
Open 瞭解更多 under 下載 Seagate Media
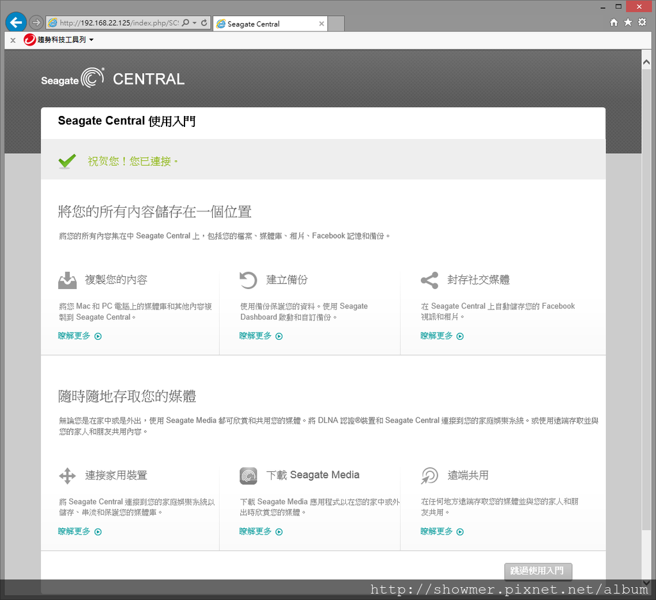(261, 531)
